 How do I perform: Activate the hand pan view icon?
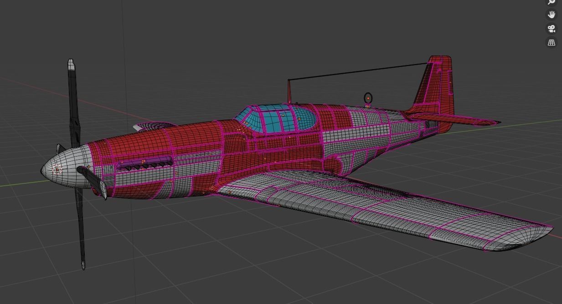coord(552,15)
